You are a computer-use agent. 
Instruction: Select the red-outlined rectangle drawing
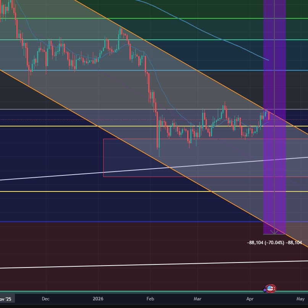coord(206,158)
